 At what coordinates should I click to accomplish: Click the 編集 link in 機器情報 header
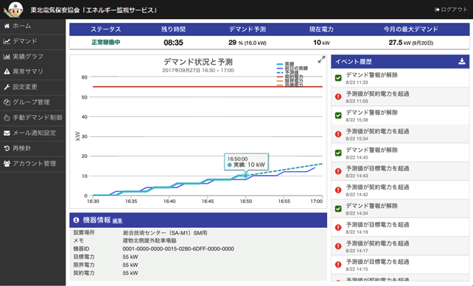click(x=117, y=221)
